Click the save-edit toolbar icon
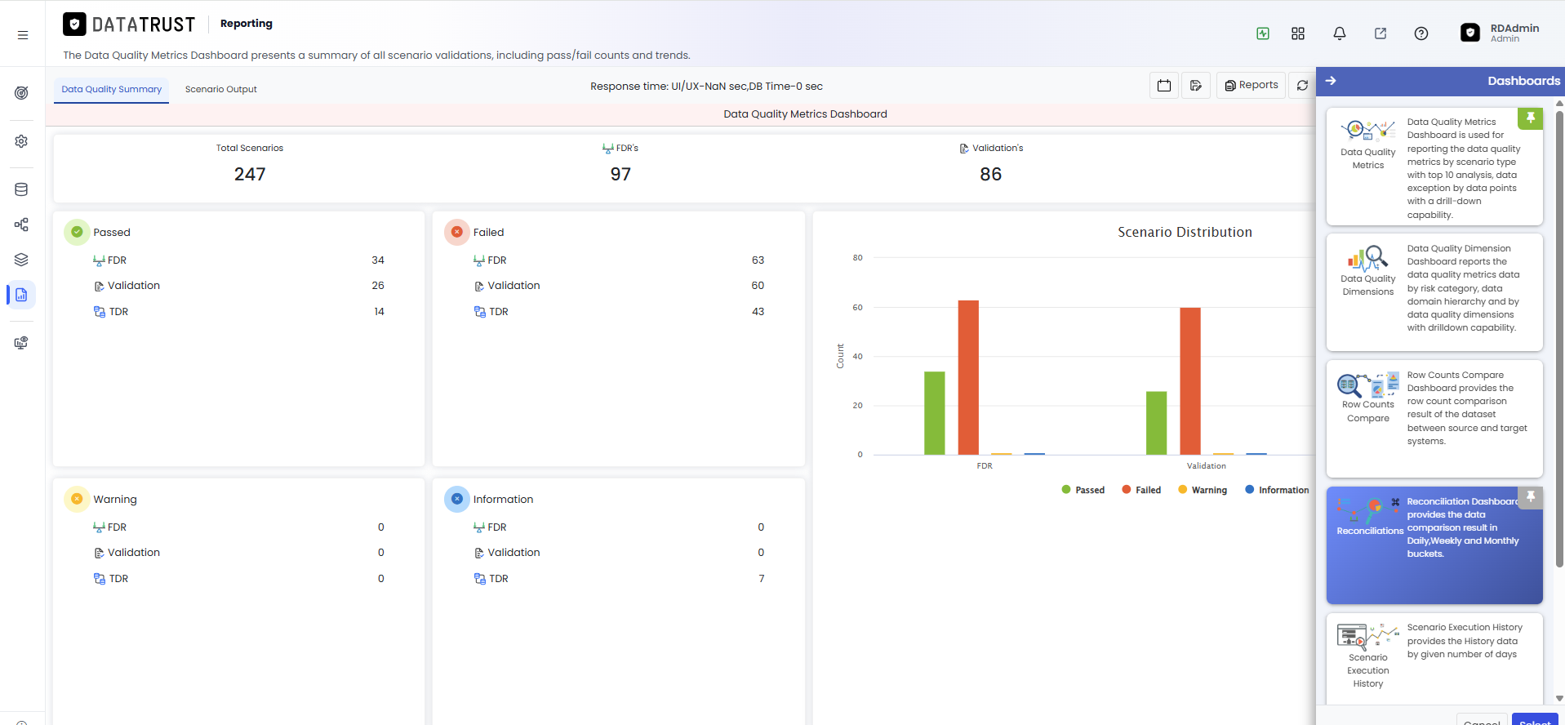 pos(1196,85)
